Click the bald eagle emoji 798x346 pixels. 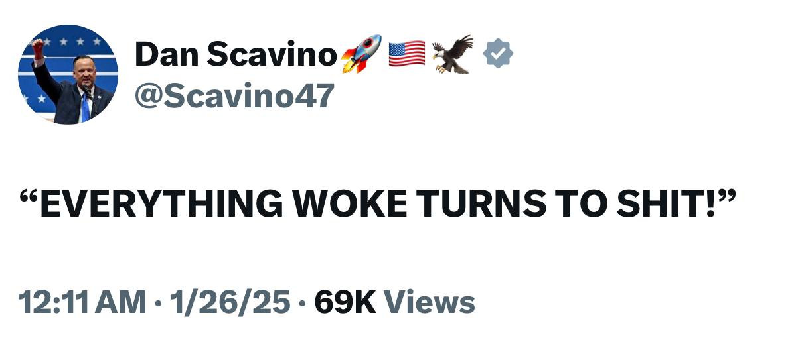(x=453, y=54)
